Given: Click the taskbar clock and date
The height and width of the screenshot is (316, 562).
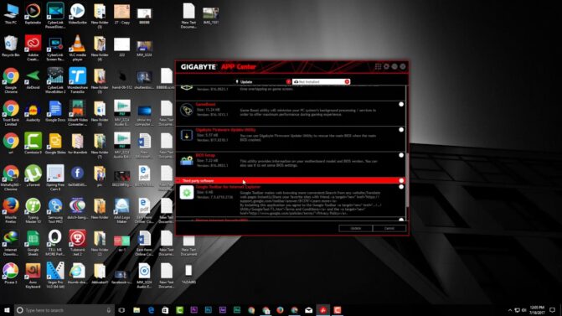Looking at the screenshot, I should [537, 310].
